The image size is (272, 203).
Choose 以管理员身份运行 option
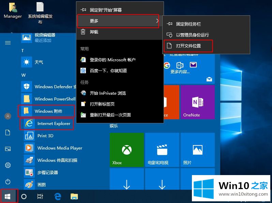(x=192, y=35)
